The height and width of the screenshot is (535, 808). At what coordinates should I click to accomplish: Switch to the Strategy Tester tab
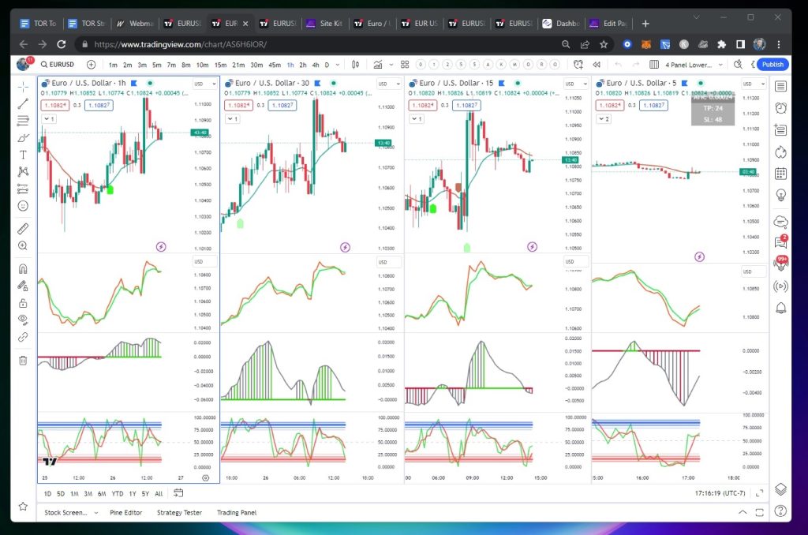[179, 513]
